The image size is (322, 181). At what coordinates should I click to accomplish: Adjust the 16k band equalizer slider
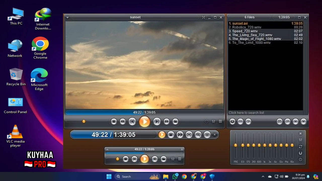coord(292,145)
